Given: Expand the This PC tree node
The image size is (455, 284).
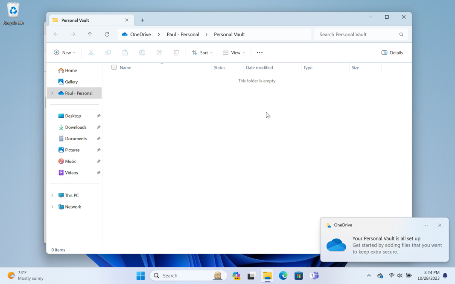Looking at the screenshot, I should (x=52, y=195).
